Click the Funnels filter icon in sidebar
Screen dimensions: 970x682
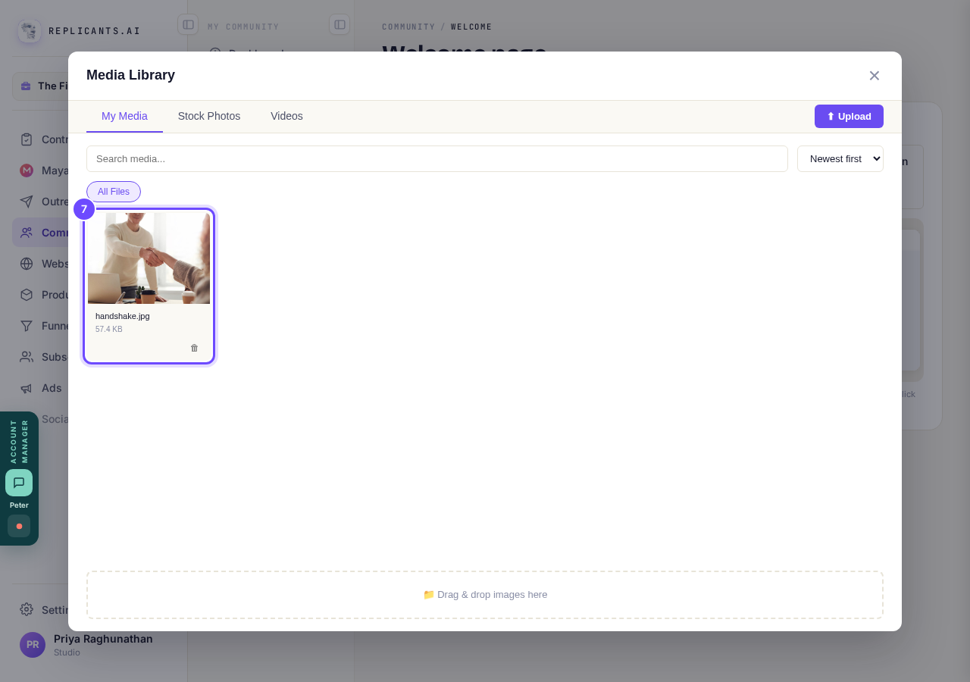point(27,326)
